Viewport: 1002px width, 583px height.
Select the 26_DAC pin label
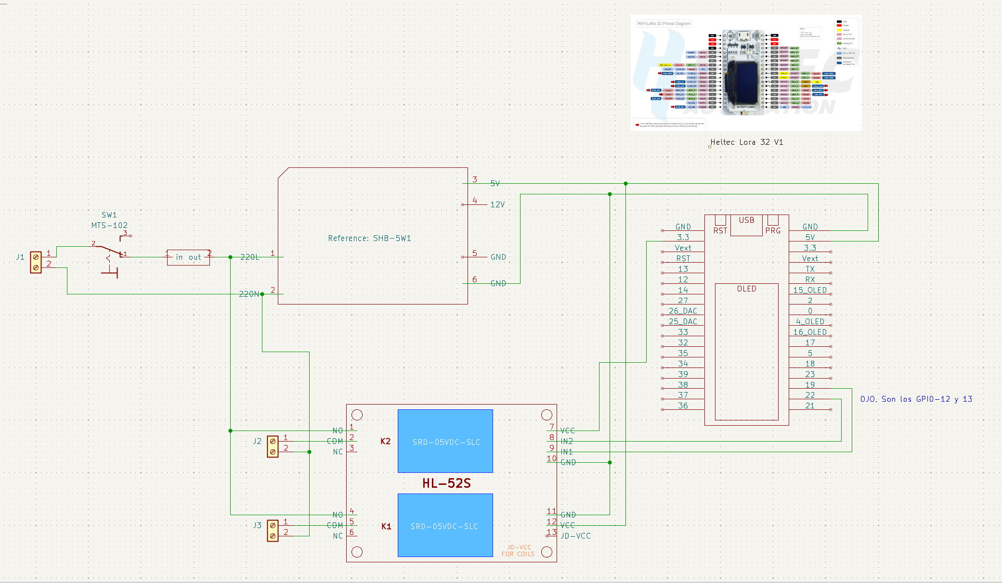(x=683, y=311)
